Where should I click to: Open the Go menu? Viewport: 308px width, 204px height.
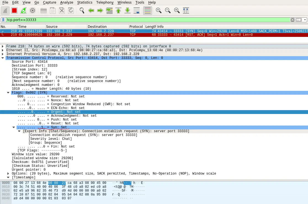tap(37, 2)
